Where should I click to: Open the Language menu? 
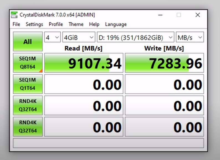(x=116, y=24)
